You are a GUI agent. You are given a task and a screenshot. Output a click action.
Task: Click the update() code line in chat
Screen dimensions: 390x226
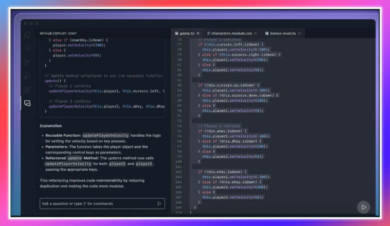click(55, 81)
